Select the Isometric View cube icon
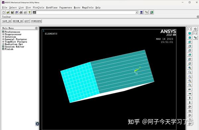Screen dimensions: 199x130 (190, 33)
